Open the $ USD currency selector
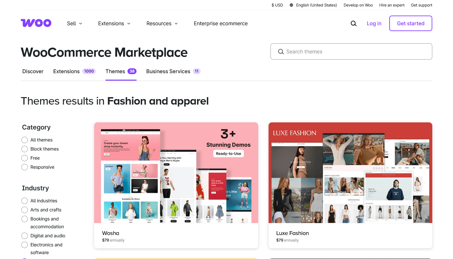 [x=277, y=5]
